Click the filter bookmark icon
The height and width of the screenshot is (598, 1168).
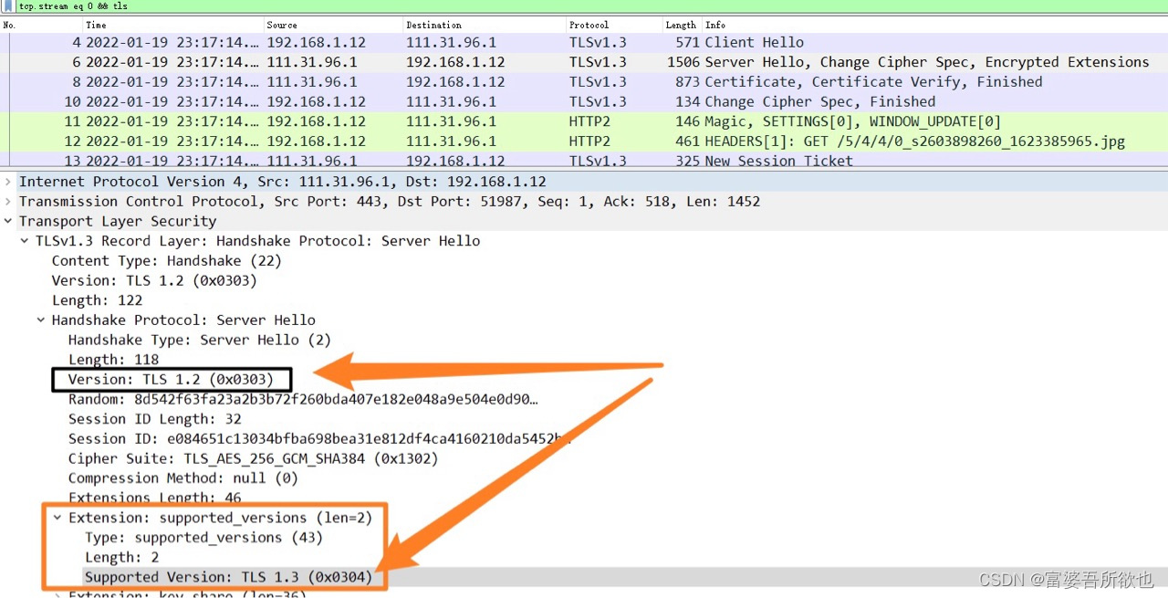(x=7, y=6)
